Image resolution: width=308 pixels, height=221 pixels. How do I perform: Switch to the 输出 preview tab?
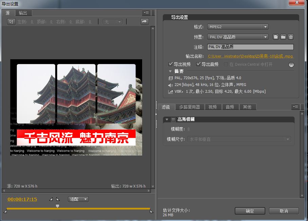tap(23, 13)
